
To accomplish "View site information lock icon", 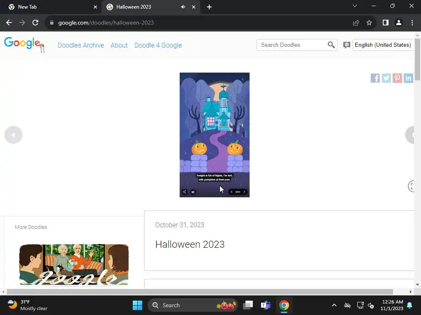I will 51,23.
